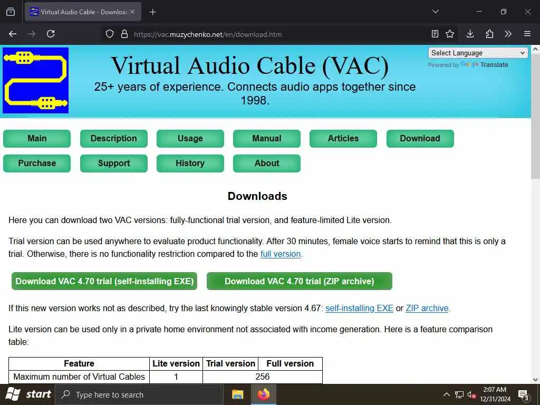Follow the full version link
The image size is (540, 405).
[281, 254]
